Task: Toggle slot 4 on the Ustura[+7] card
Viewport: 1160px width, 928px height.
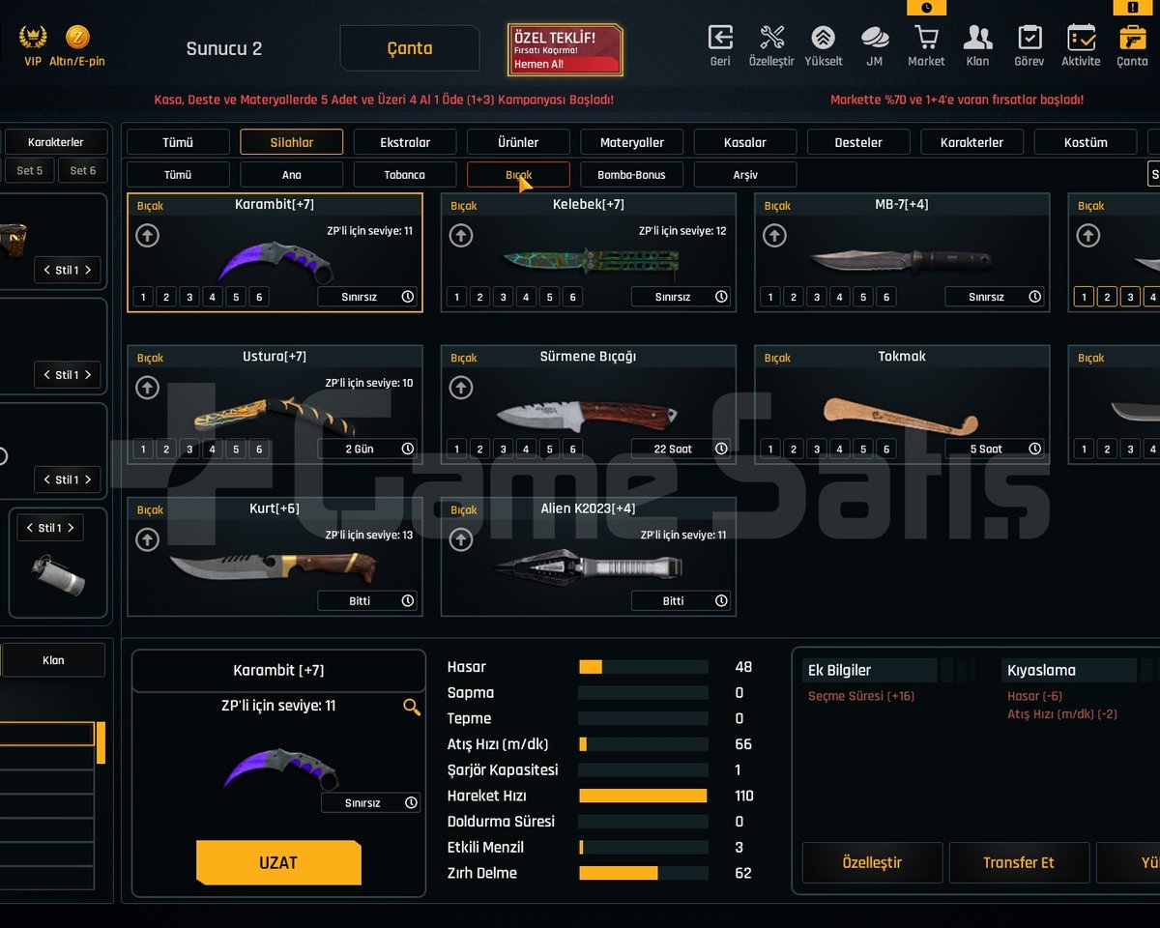Action: [x=213, y=449]
